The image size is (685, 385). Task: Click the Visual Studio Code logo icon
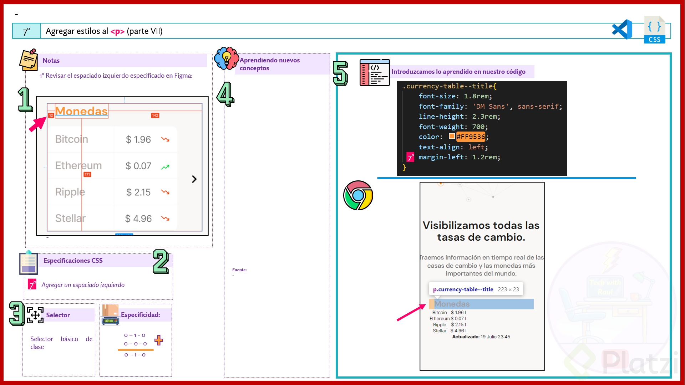point(622,30)
